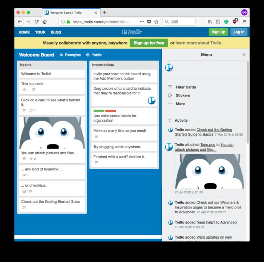Image resolution: width=264 pixels, height=262 pixels.
Task: Click the More ellipsis icon in Menu
Action: (x=170, y=104)
